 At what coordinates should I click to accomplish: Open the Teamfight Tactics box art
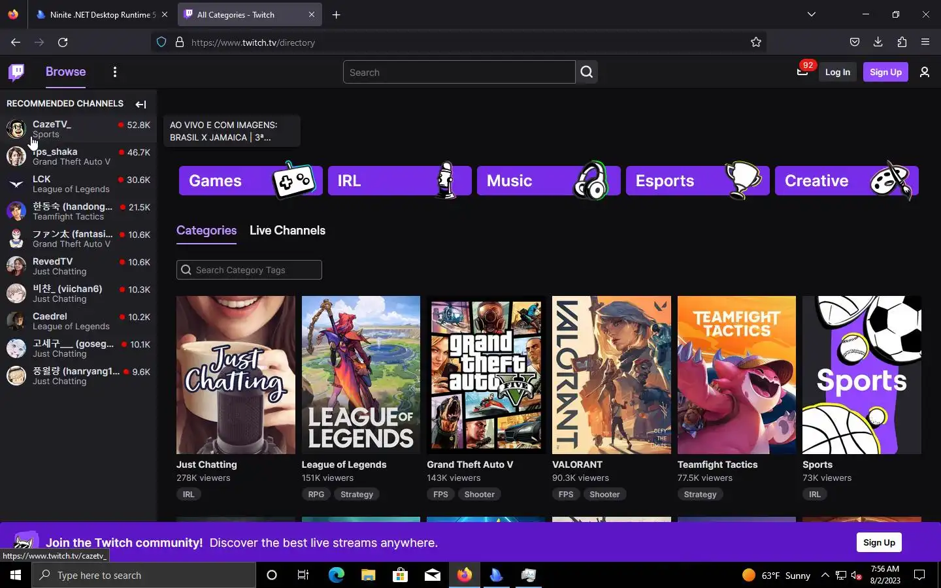coord(736,375)
